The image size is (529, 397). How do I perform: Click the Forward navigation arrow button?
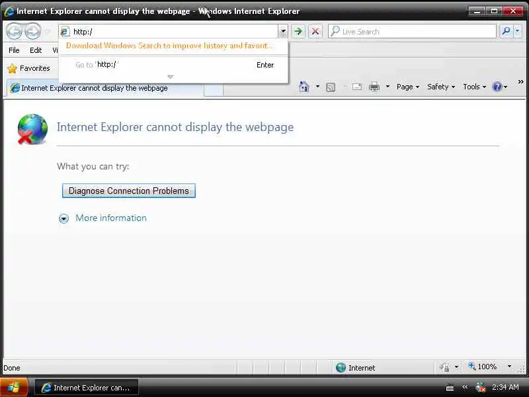pos(32,31)
